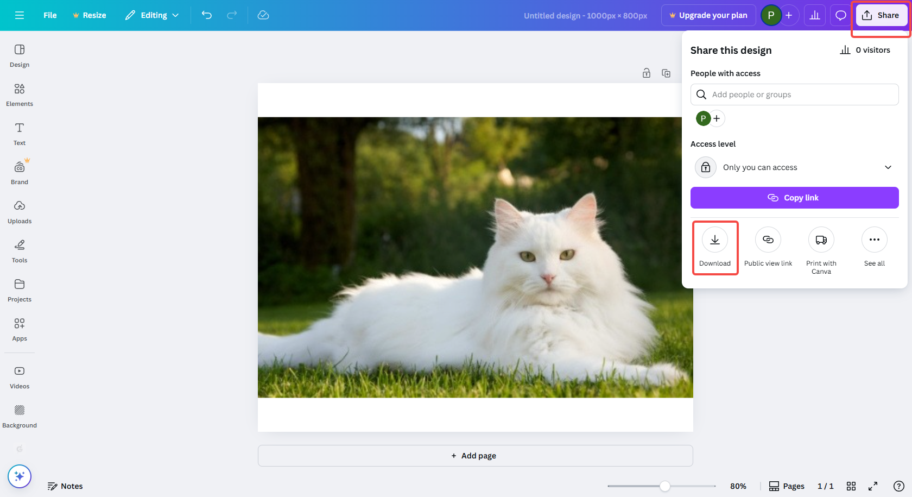The height and width of the screenshot is (497, 912).
Task: Click the owner avatar P in share panel
Action: click(x=704, y=118)
